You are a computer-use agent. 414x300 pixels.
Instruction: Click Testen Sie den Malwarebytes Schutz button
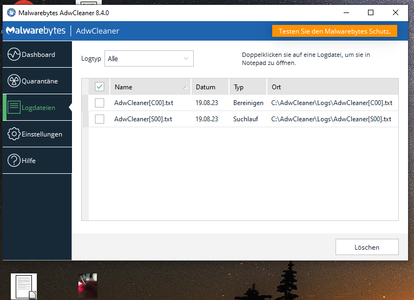point(334,31)
